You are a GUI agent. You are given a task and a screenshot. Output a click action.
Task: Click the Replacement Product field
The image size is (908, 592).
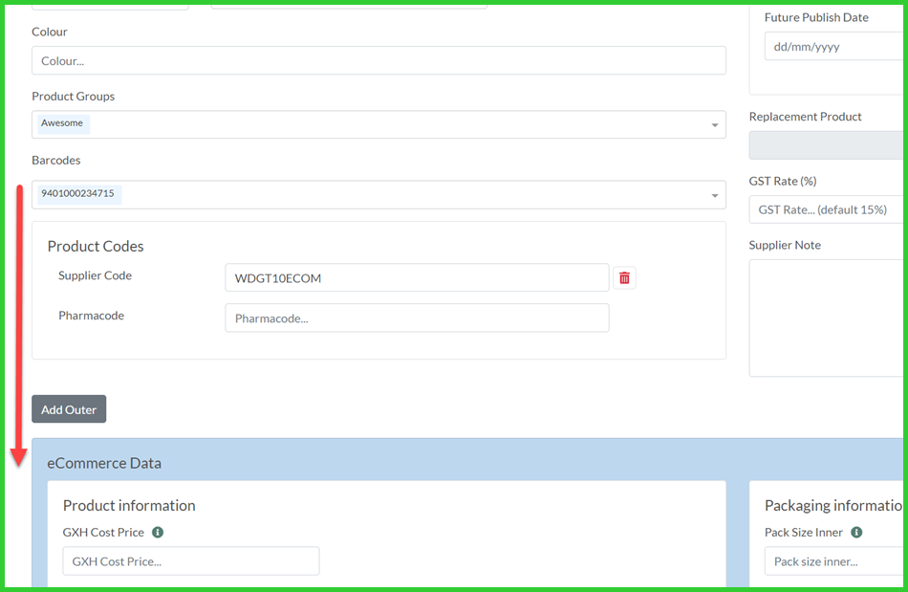pyautogui.click(x=828, y=145)
